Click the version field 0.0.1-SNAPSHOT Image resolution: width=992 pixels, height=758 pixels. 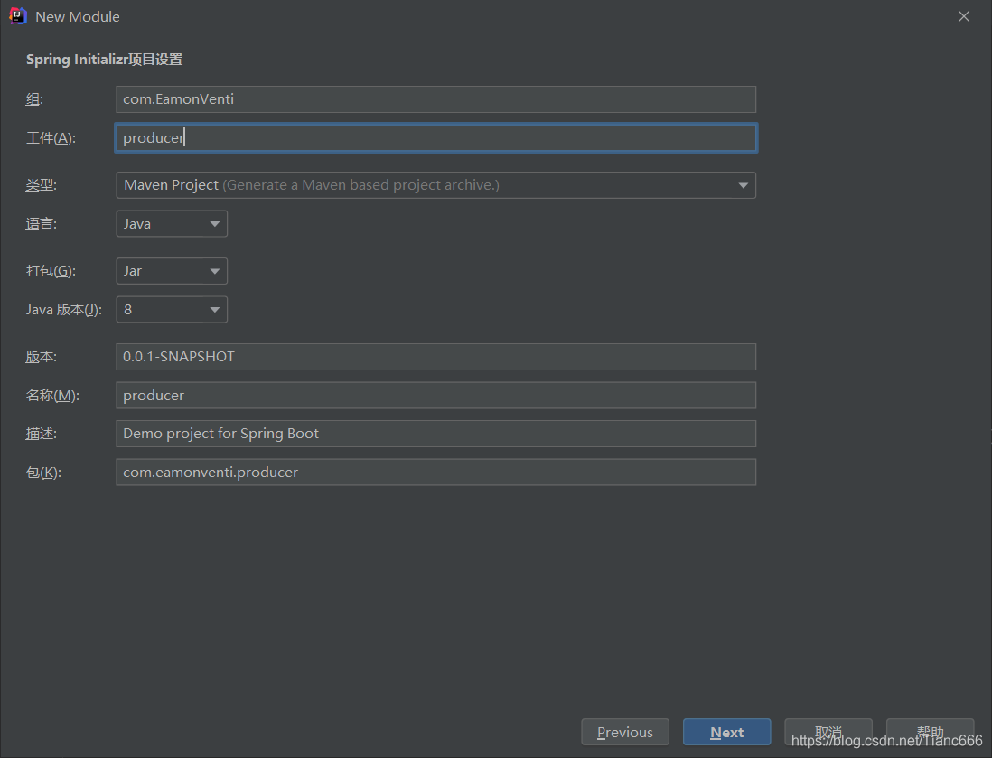(435, 357)
